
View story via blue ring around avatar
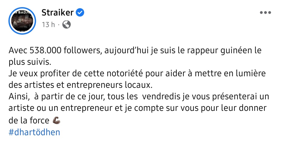pyautogui.click(x=22, y=21)
